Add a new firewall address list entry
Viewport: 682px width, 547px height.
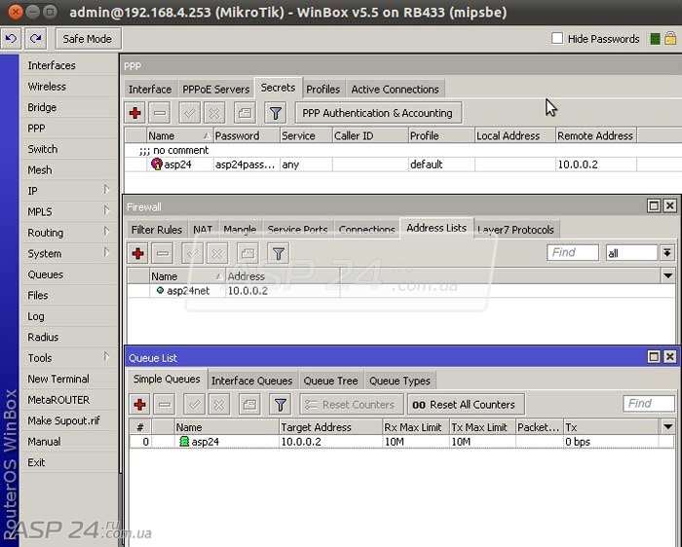pos(138,253)
